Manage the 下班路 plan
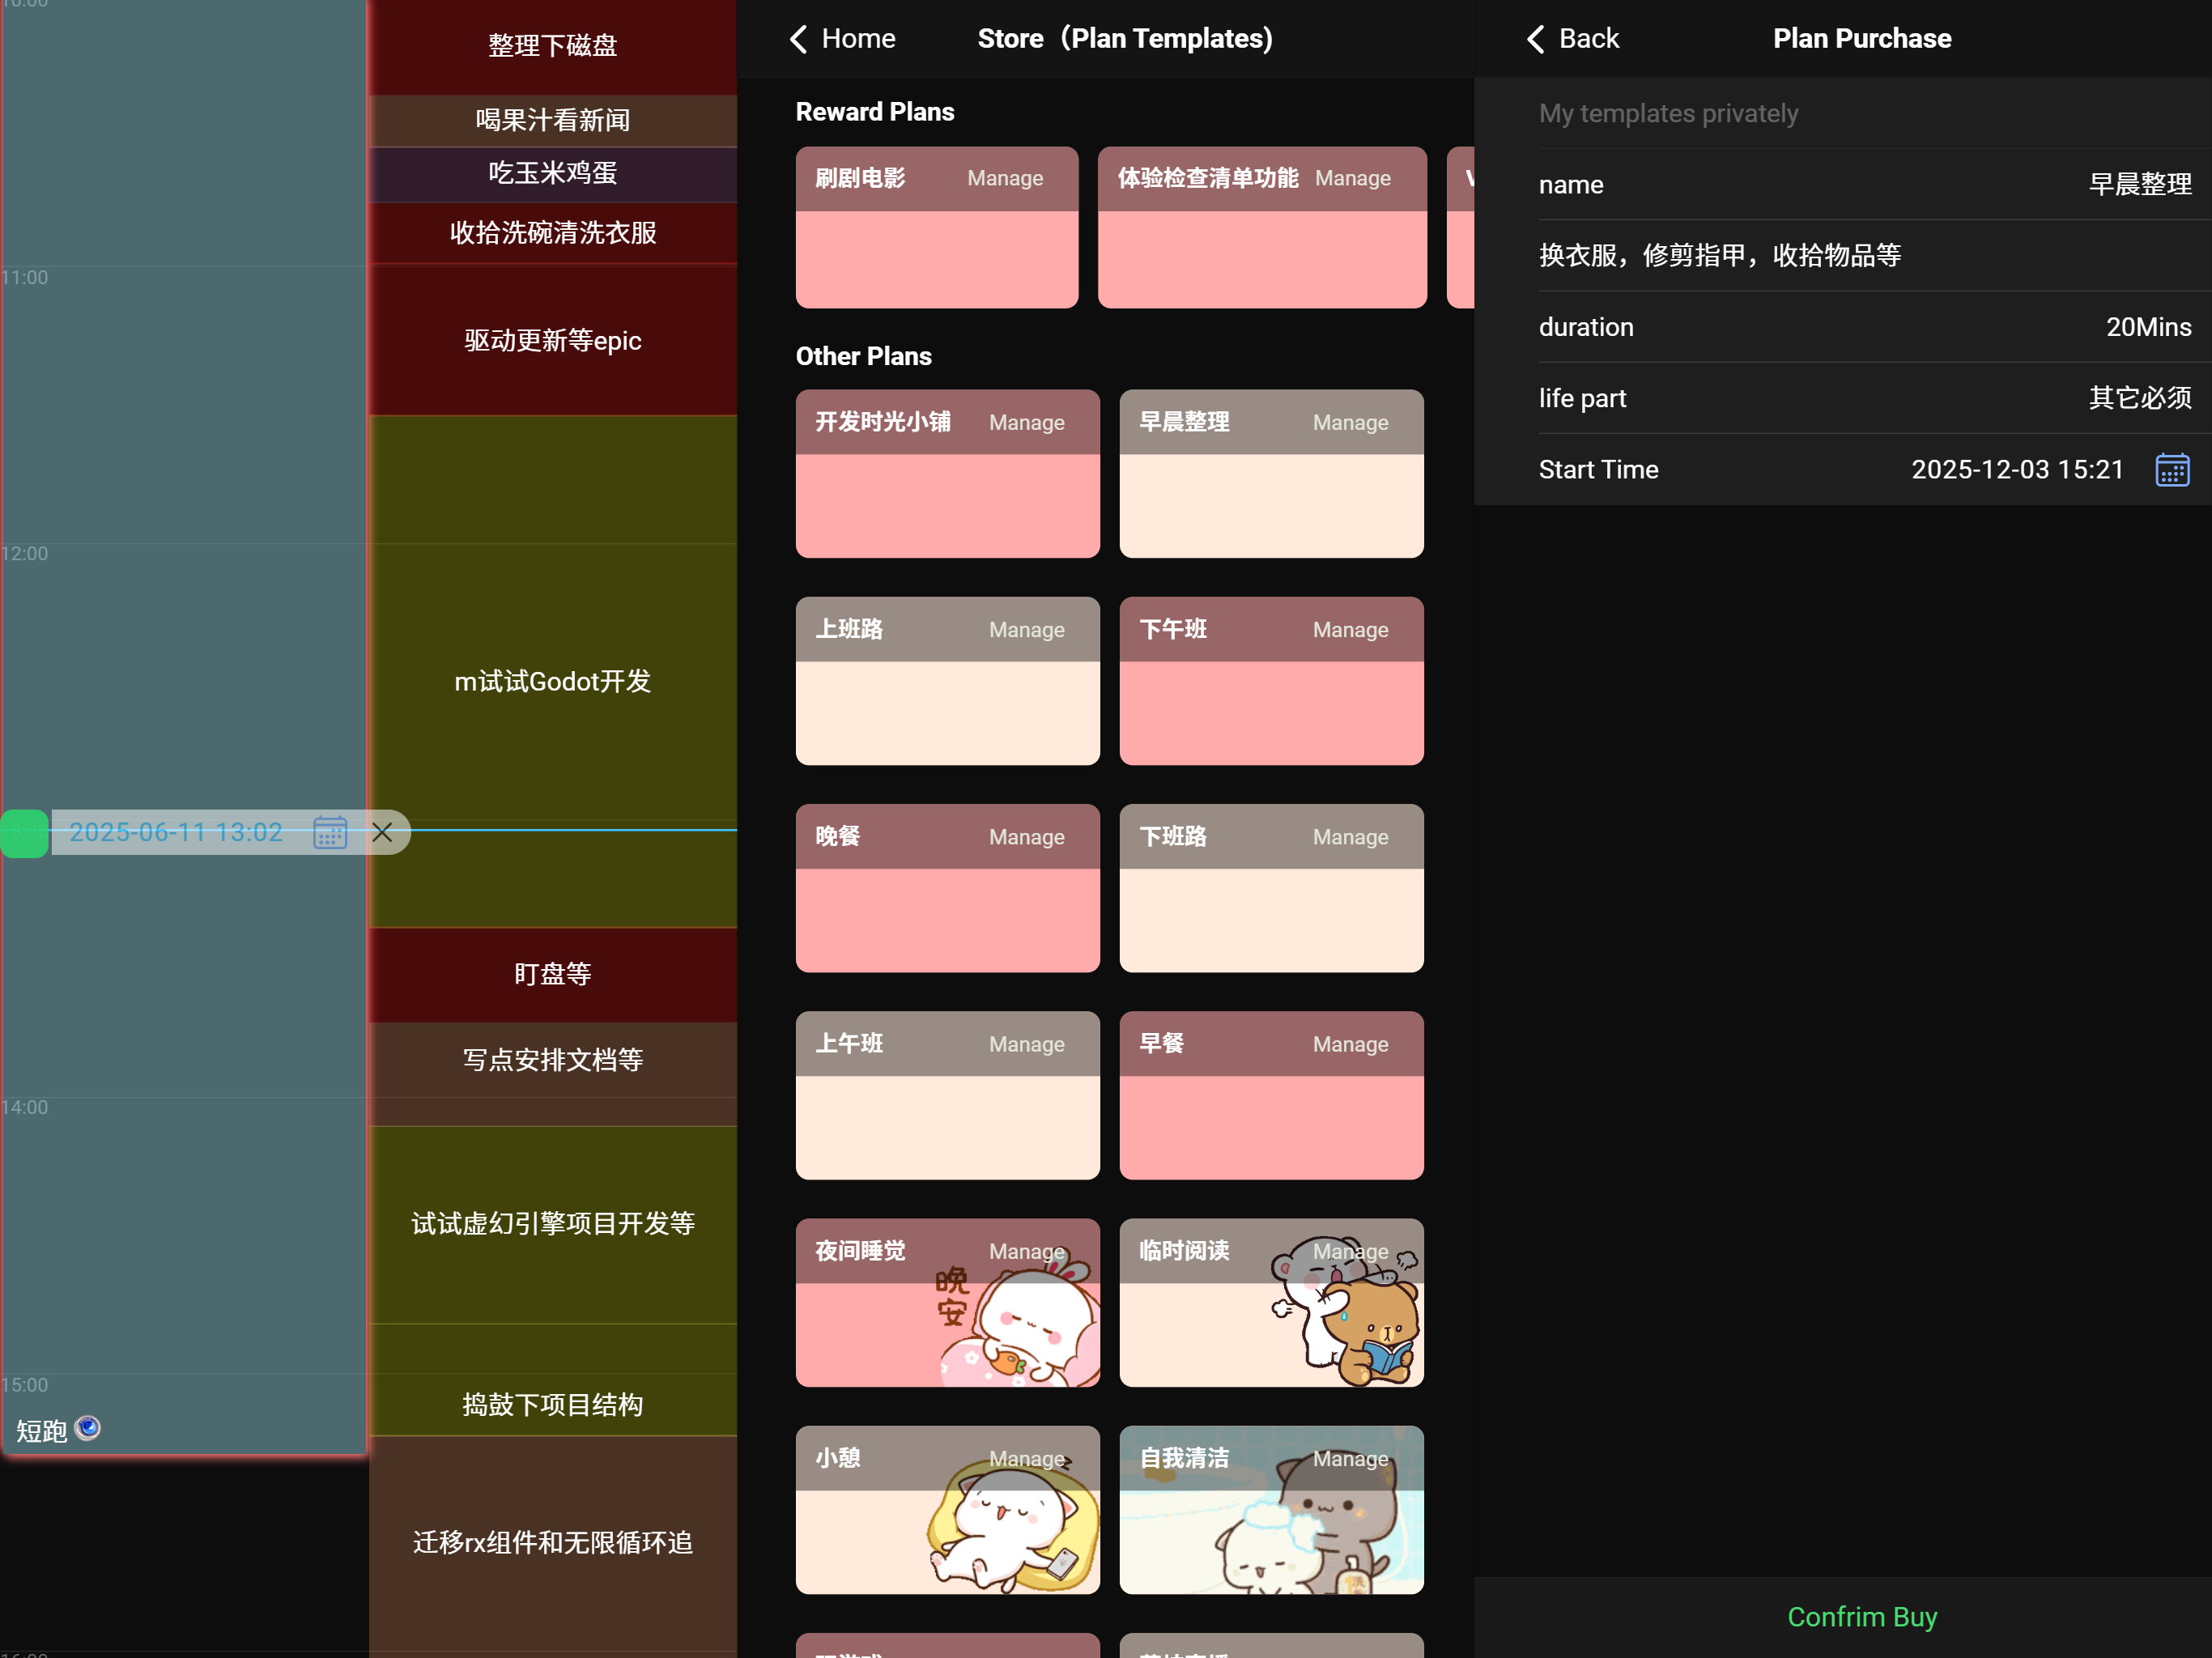Image resolution: width=2212 pixels, height=1658 pixels. 1351,837
